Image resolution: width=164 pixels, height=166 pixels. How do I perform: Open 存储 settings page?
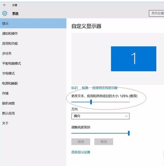click(33, 93)
